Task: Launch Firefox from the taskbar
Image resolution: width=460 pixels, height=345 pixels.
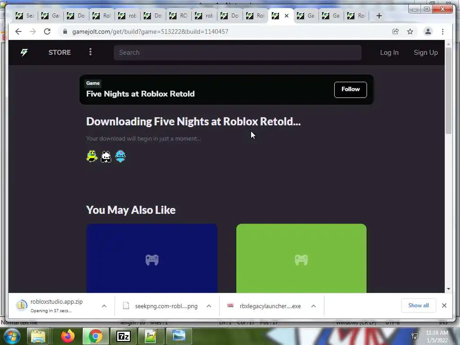Action: tap(68, 336)
